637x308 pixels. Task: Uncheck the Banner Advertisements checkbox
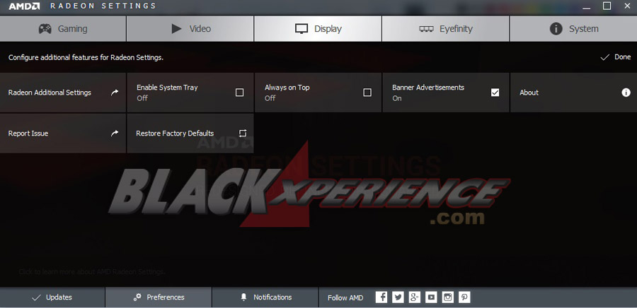[495, 93]
